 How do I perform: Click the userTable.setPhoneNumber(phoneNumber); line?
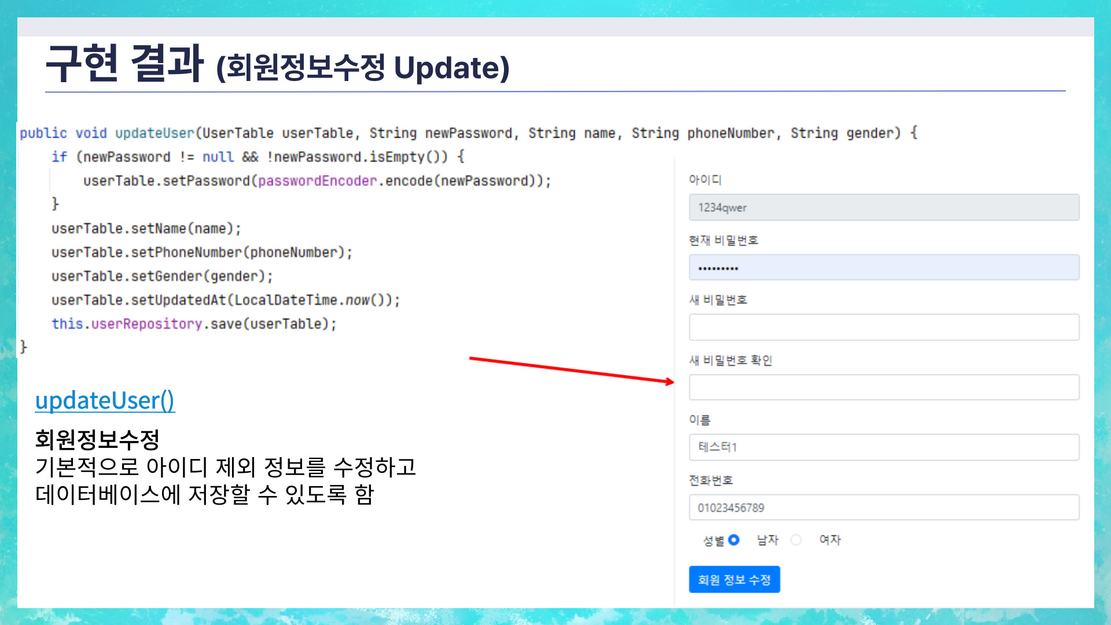tap(201, 252)
